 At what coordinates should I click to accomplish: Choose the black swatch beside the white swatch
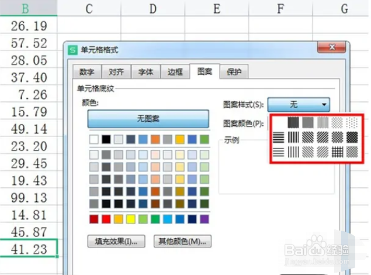pos(106,139)
